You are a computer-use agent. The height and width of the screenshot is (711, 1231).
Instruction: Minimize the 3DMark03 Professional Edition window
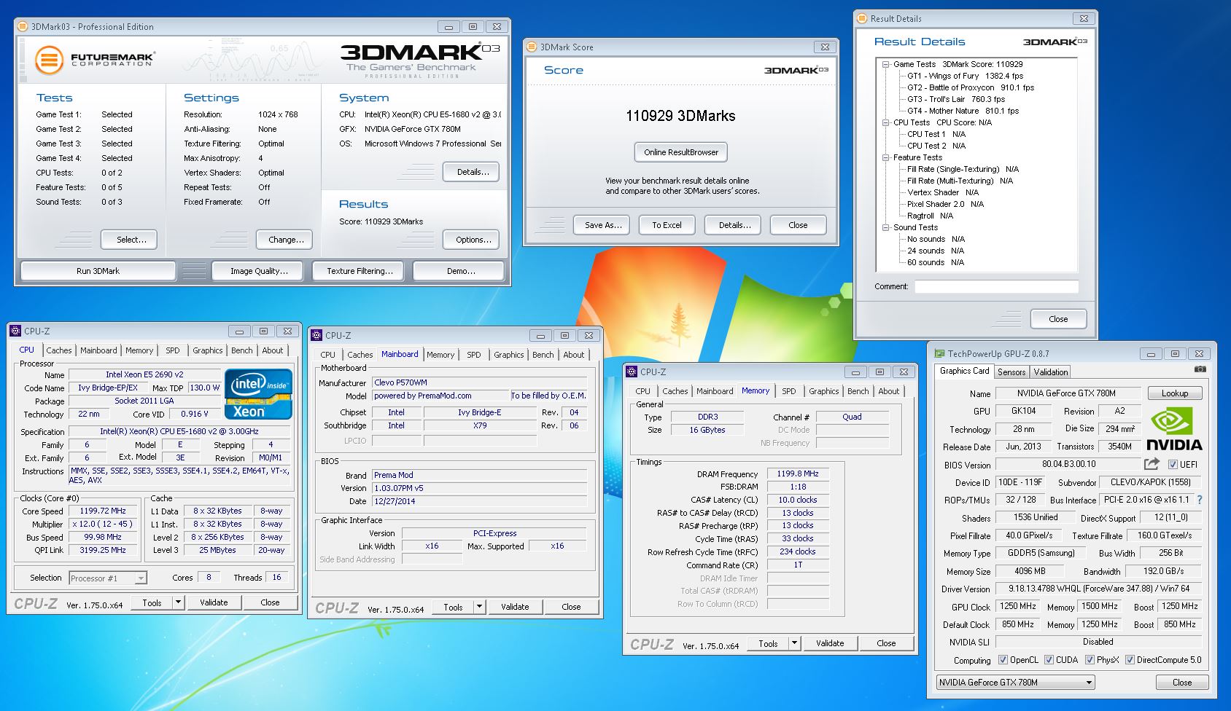448,27
